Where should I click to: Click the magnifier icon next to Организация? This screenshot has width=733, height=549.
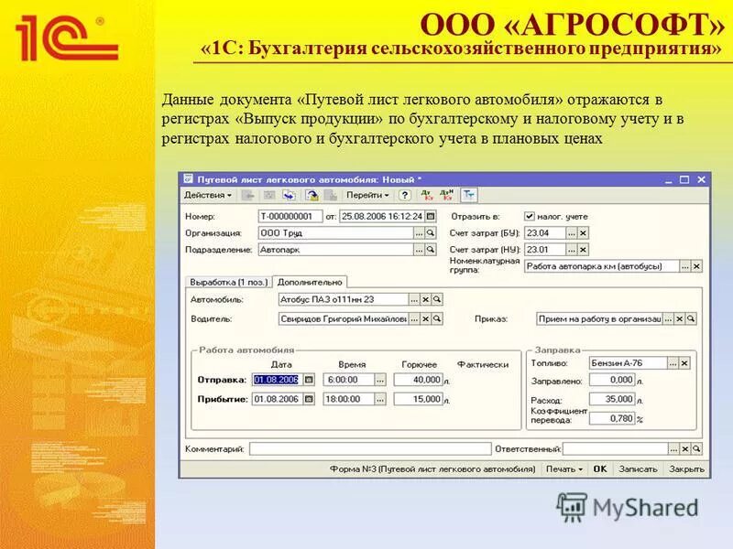[x=428, y=234]
